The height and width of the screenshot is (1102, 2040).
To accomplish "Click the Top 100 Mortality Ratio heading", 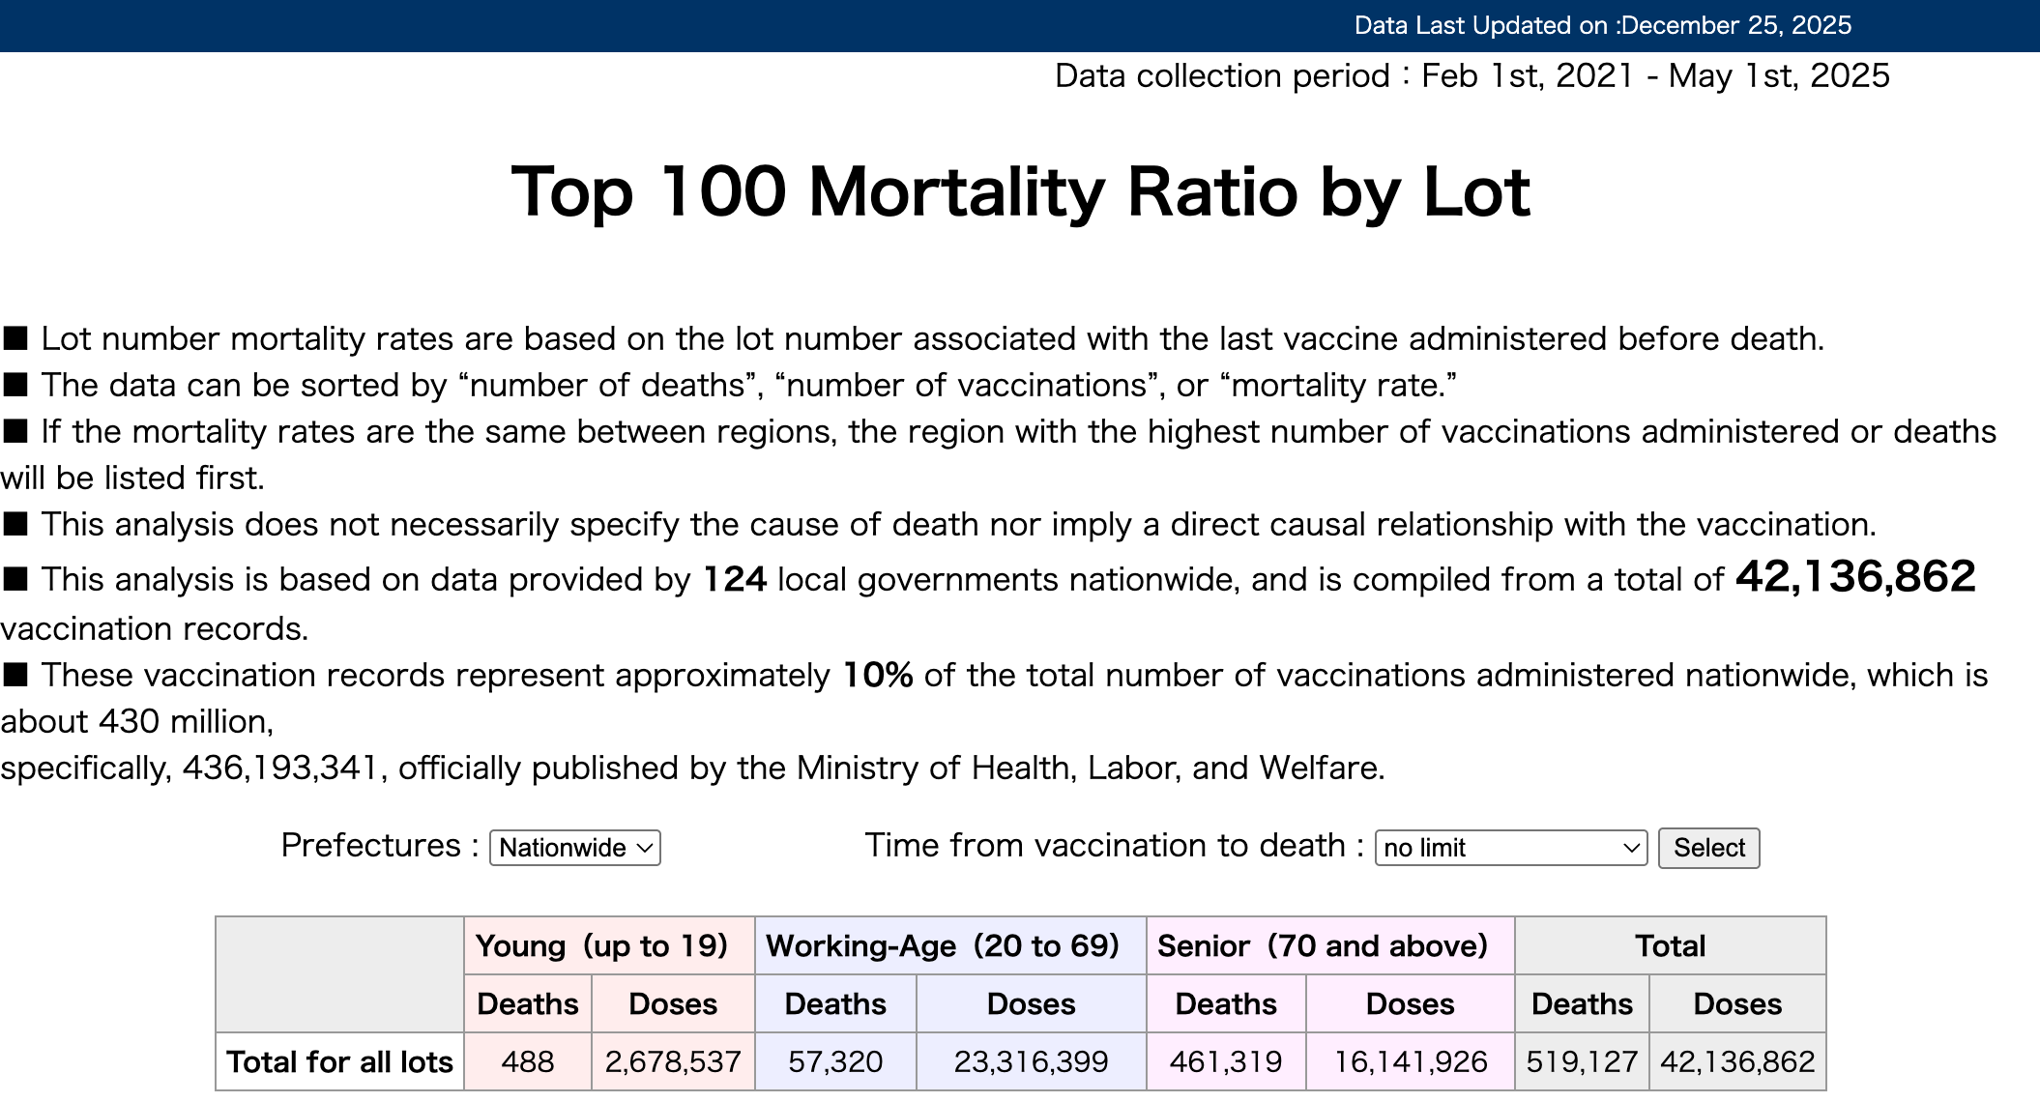I will (1020, 191).
